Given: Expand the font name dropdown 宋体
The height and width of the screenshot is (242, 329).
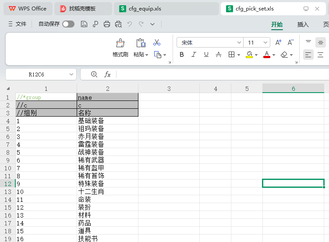Looking at the screenshot, I should [x=239, y=43].
